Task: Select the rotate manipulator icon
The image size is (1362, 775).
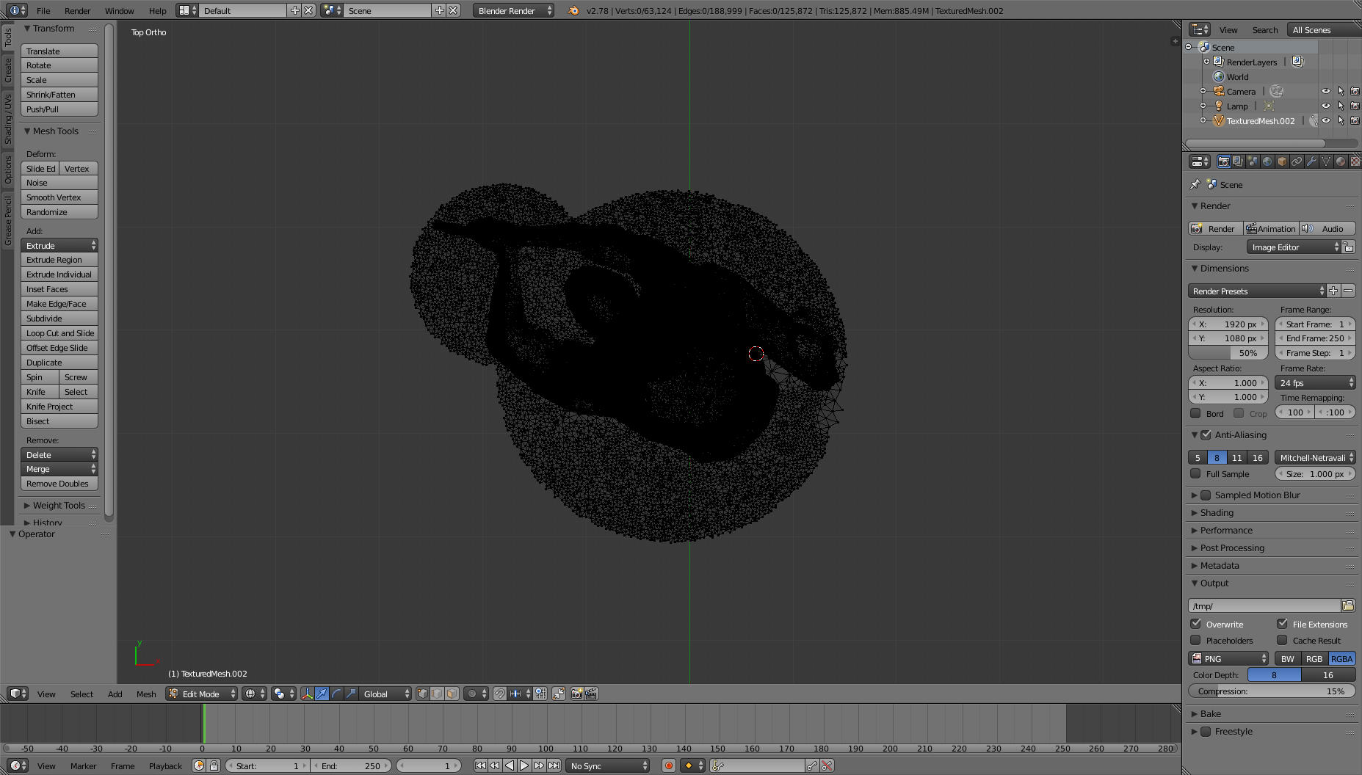Action: (x=336, y=694)
